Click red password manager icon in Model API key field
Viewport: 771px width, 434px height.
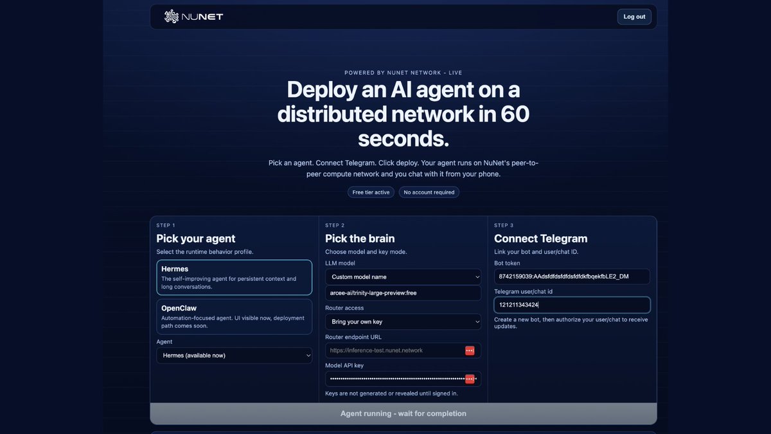pos(470,379)
